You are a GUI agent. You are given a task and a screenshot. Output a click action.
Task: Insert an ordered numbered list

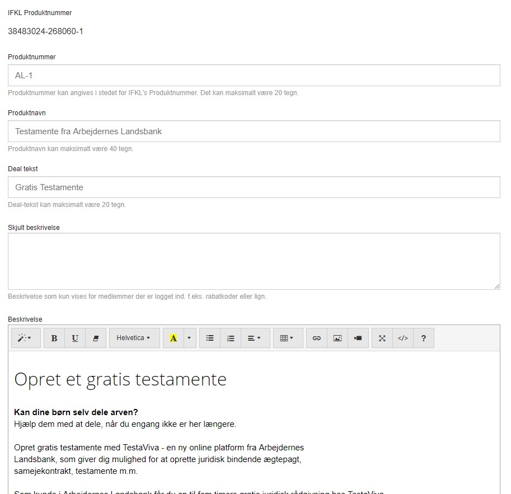coord(231,338)
